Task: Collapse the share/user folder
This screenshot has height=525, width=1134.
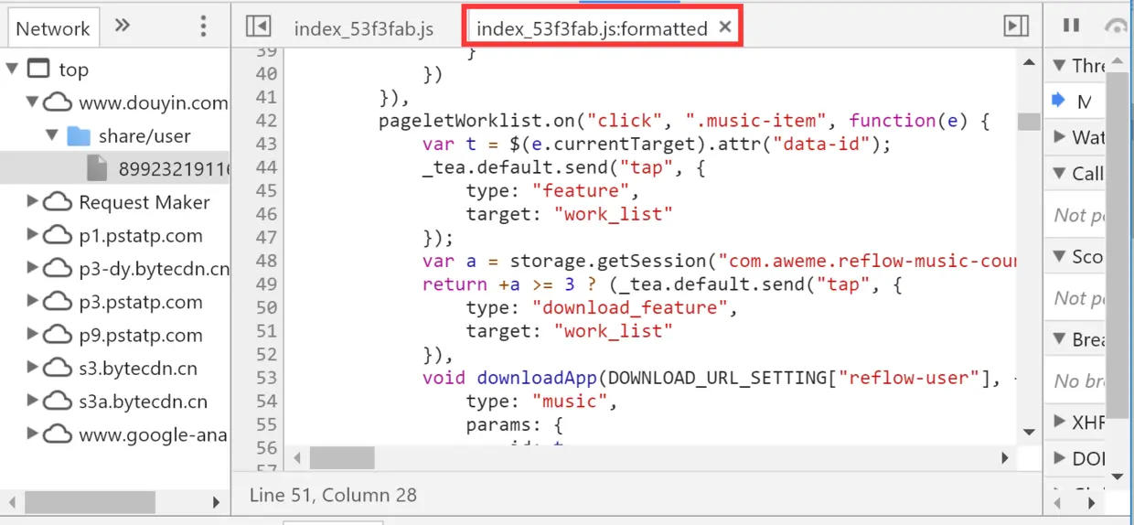Action: (x=53, y=136)
